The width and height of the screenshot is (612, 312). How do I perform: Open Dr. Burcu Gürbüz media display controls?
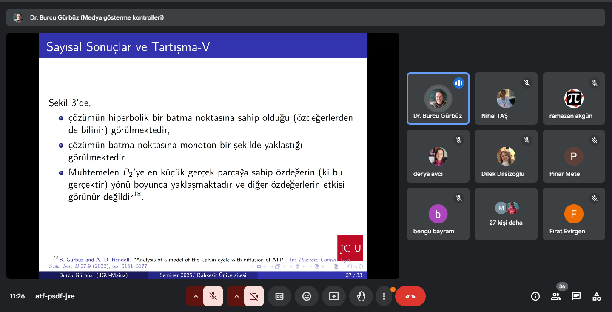tap(305, 17)
